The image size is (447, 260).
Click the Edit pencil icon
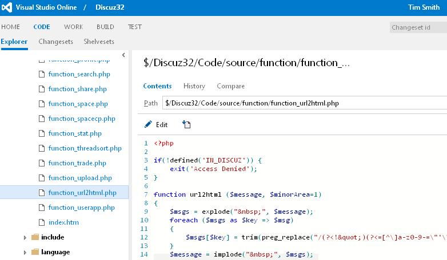point(148,124)
